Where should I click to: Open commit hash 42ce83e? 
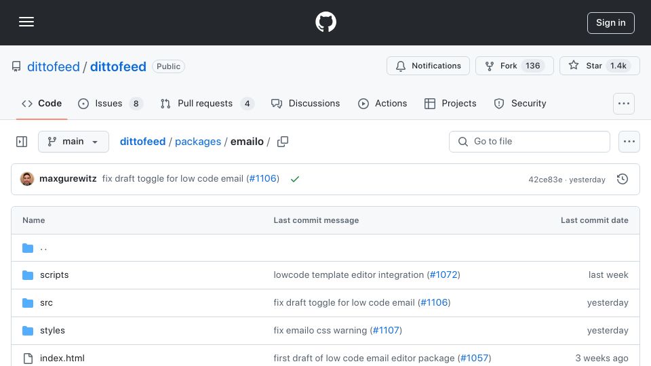point(545,179)
